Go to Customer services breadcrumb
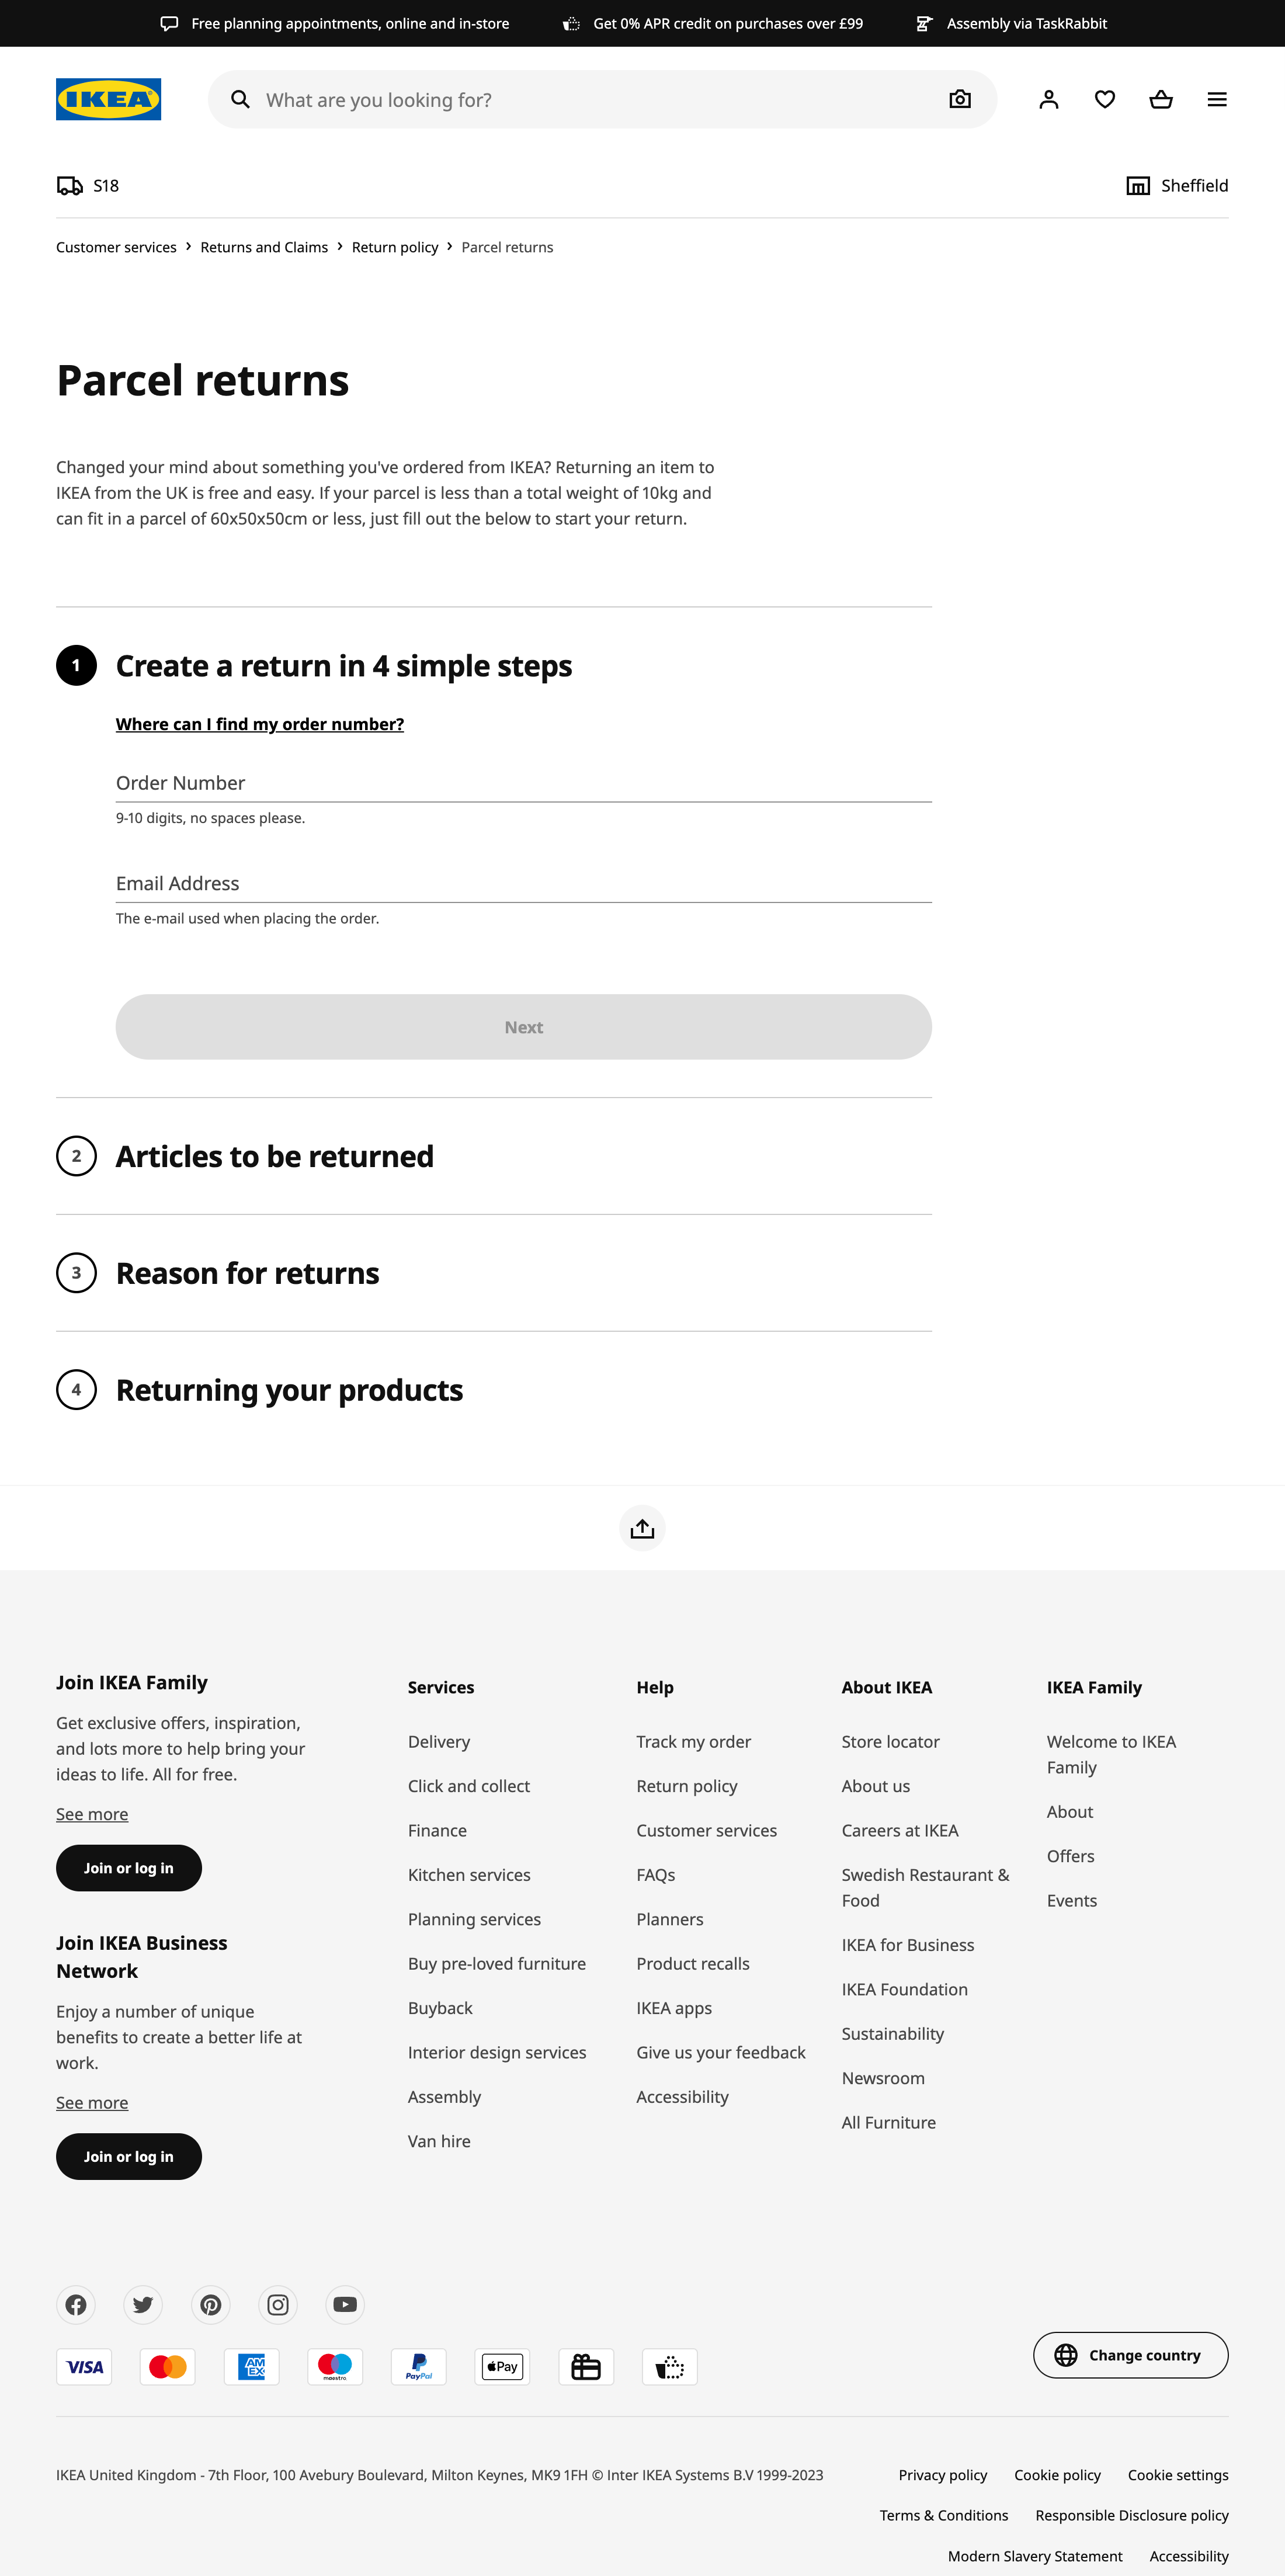The height and width of the screenshot is (2576, 1285). [116, 247]
